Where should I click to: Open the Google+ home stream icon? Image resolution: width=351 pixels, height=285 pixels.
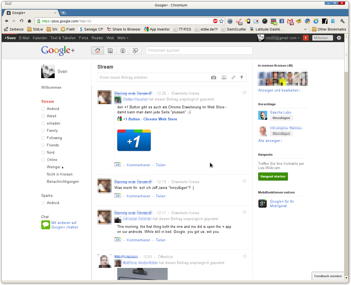tap(98, 51)
